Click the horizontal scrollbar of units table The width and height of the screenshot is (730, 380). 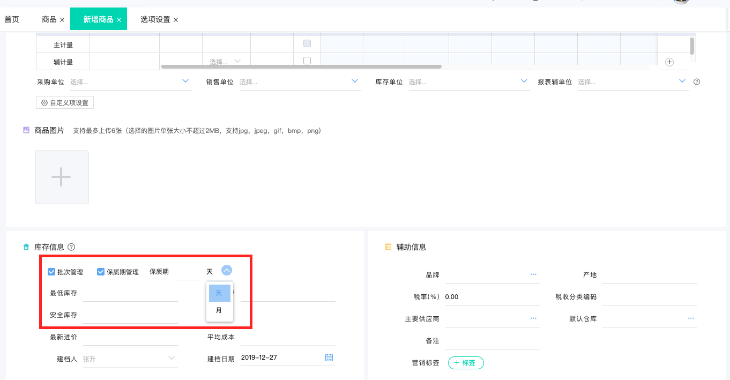301,67
